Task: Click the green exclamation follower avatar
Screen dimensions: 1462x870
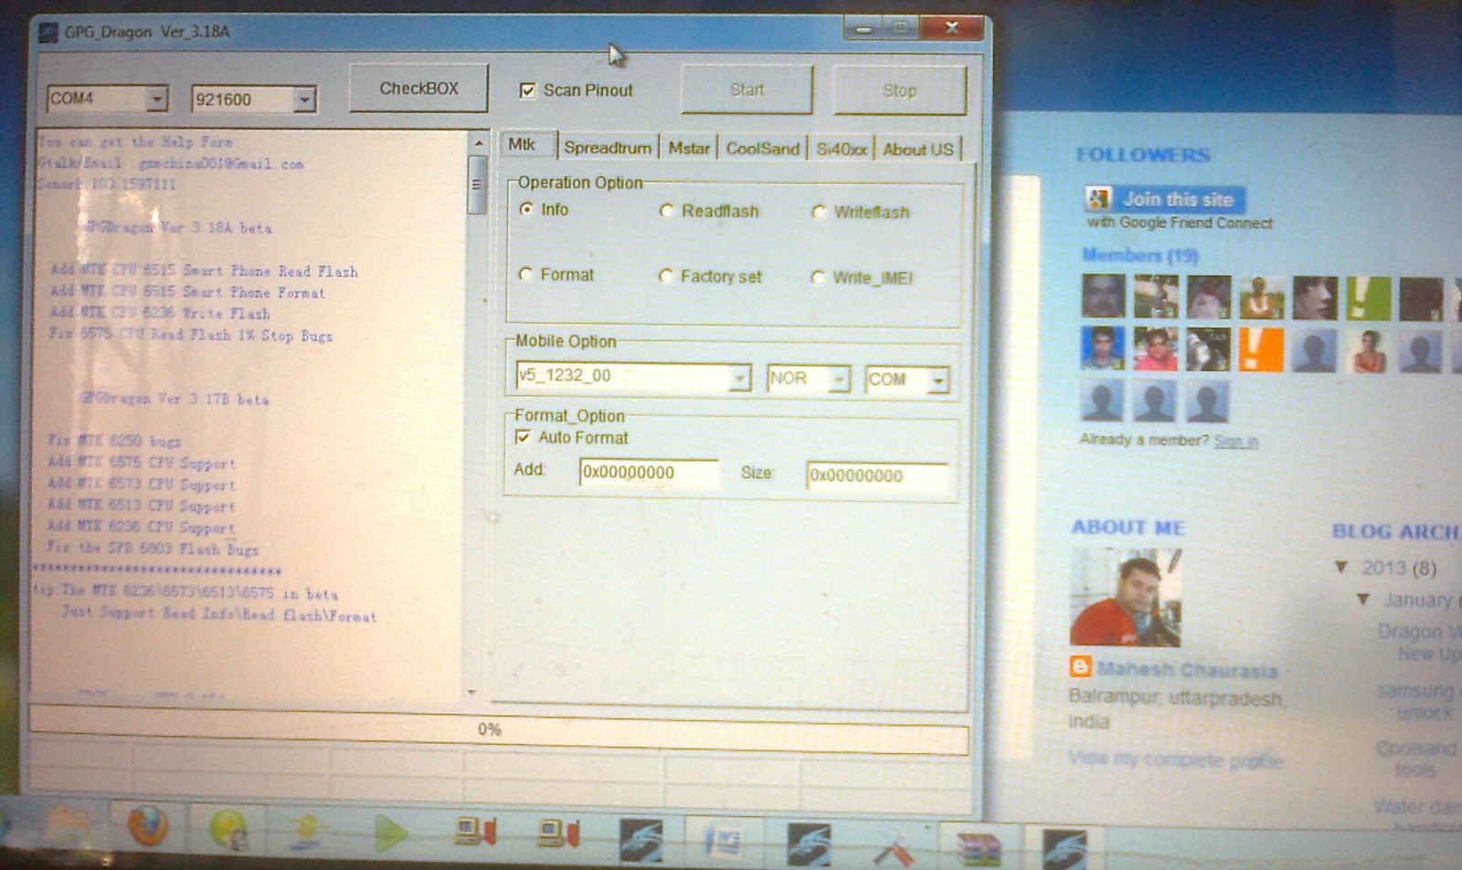Action: (1368, 299)
